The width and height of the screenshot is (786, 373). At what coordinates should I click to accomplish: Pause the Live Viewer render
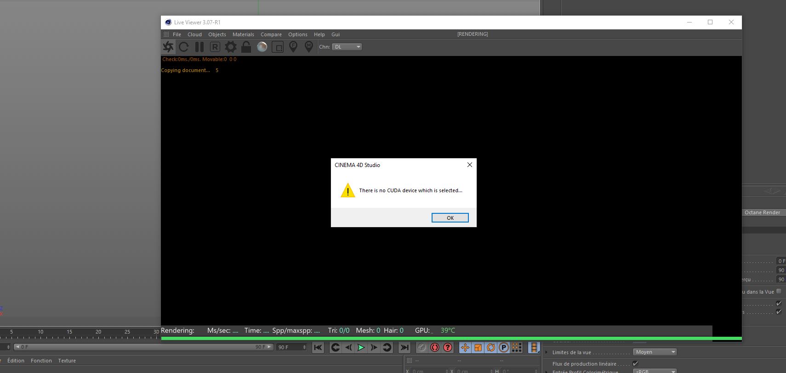[x=199, y=47]
